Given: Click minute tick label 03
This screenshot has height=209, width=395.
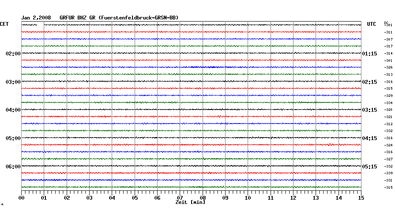Looking at the screenshot, I should click(x=90, y=198).
